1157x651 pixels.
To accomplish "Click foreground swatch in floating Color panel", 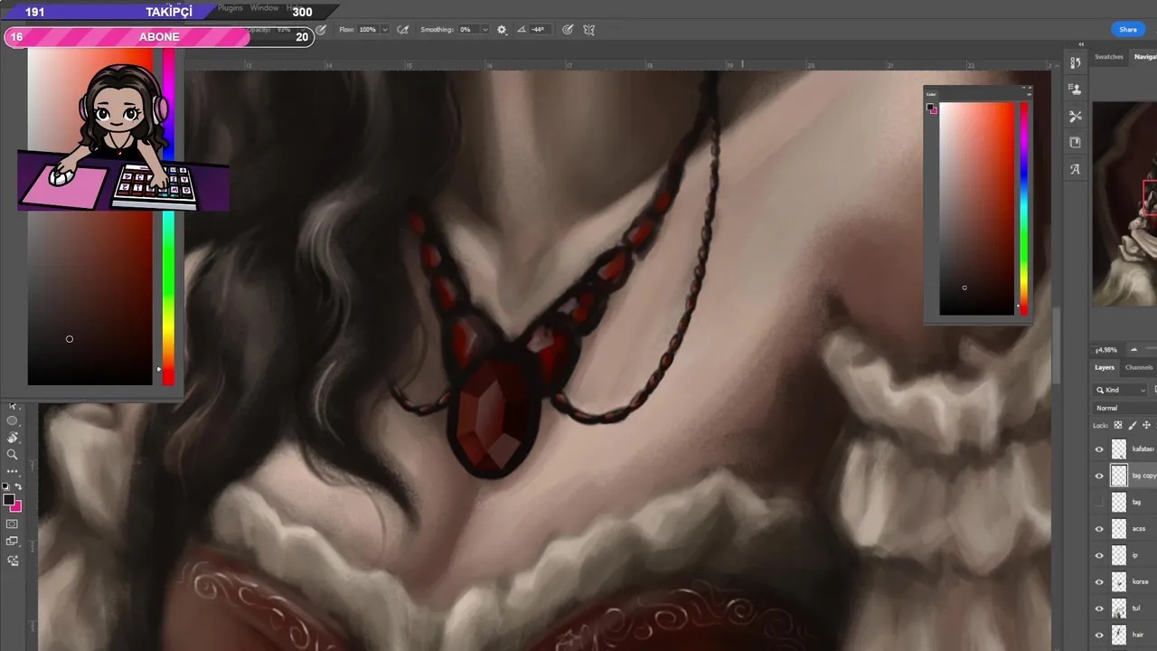I will coord(929,107).
